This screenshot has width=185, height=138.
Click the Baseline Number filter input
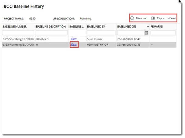click(x=18, y=33)
